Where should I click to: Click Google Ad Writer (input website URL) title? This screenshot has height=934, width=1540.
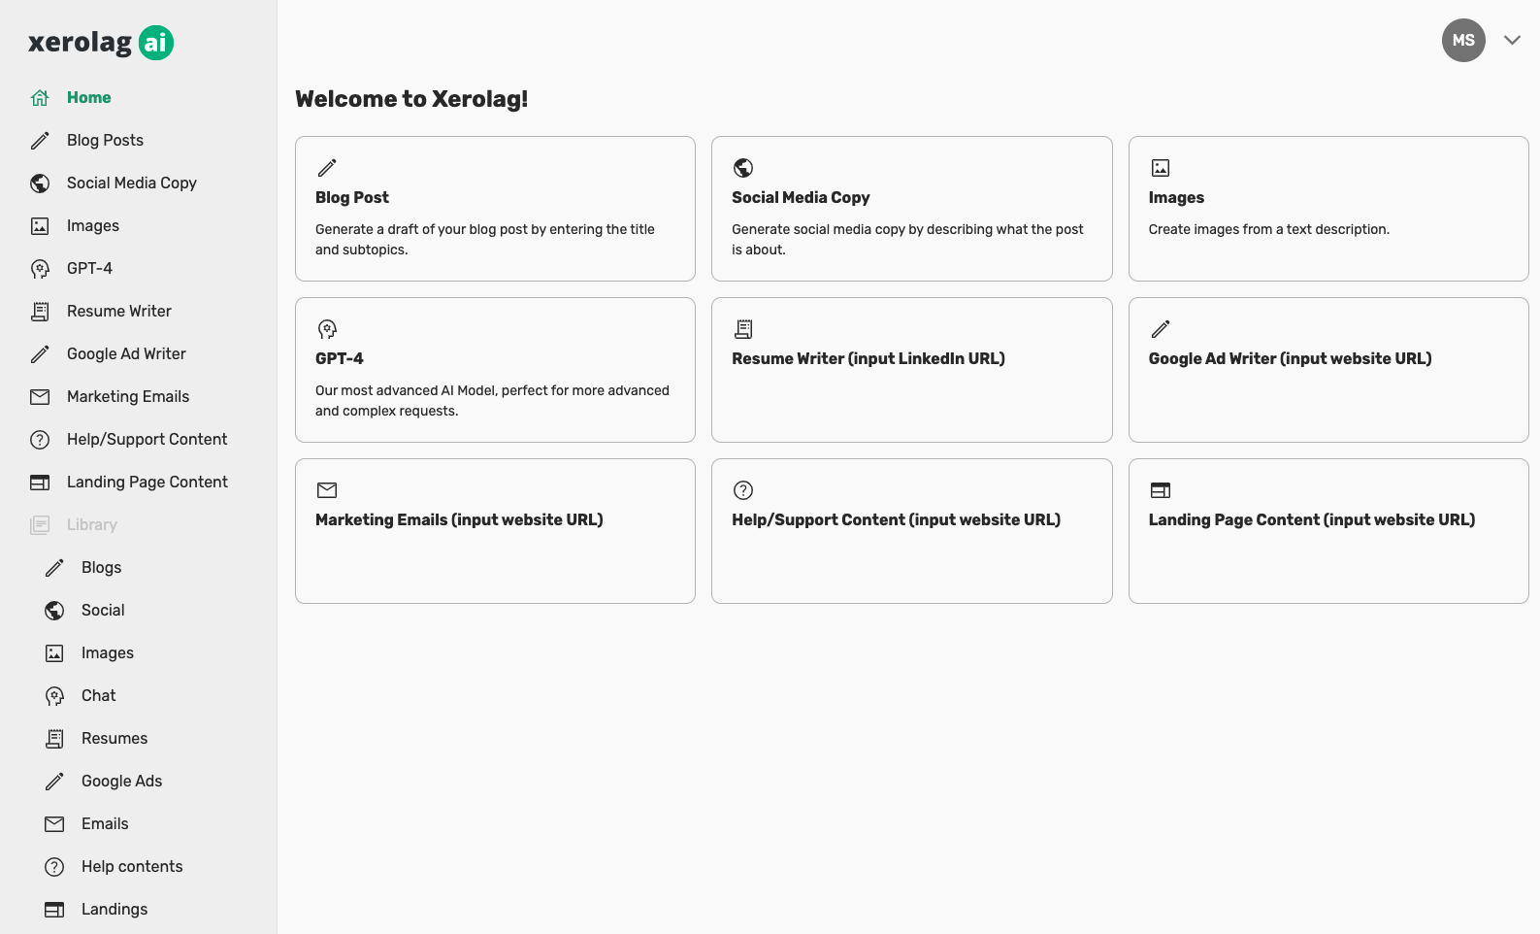pyautogui.click(x=1290, y=359)
